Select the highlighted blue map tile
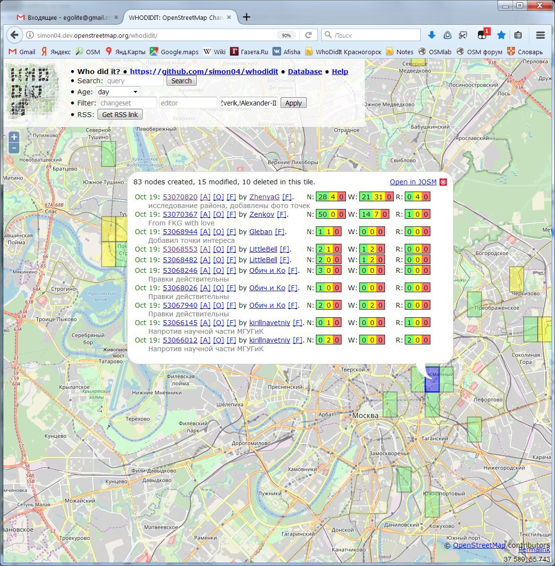The width and height of the screenshot is (555, 566). tap(432, 379)
